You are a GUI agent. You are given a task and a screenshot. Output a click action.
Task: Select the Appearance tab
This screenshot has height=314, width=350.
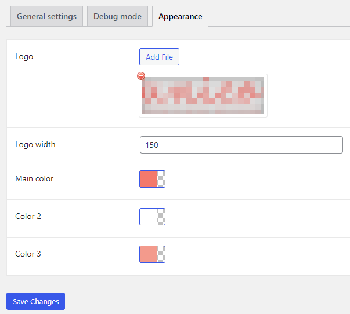tap(180, 16)
